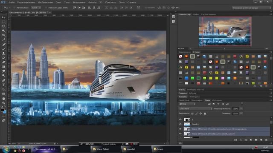Select the Horizontal Type tool
This screenshot has height=153, width=273.
pos(3,85)
